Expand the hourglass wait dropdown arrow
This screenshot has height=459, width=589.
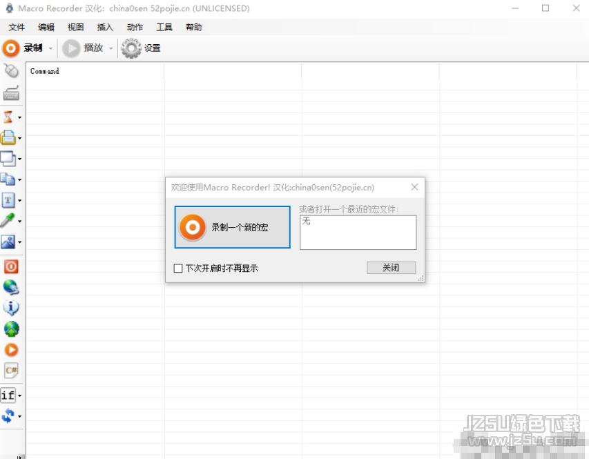coord(19,117)
